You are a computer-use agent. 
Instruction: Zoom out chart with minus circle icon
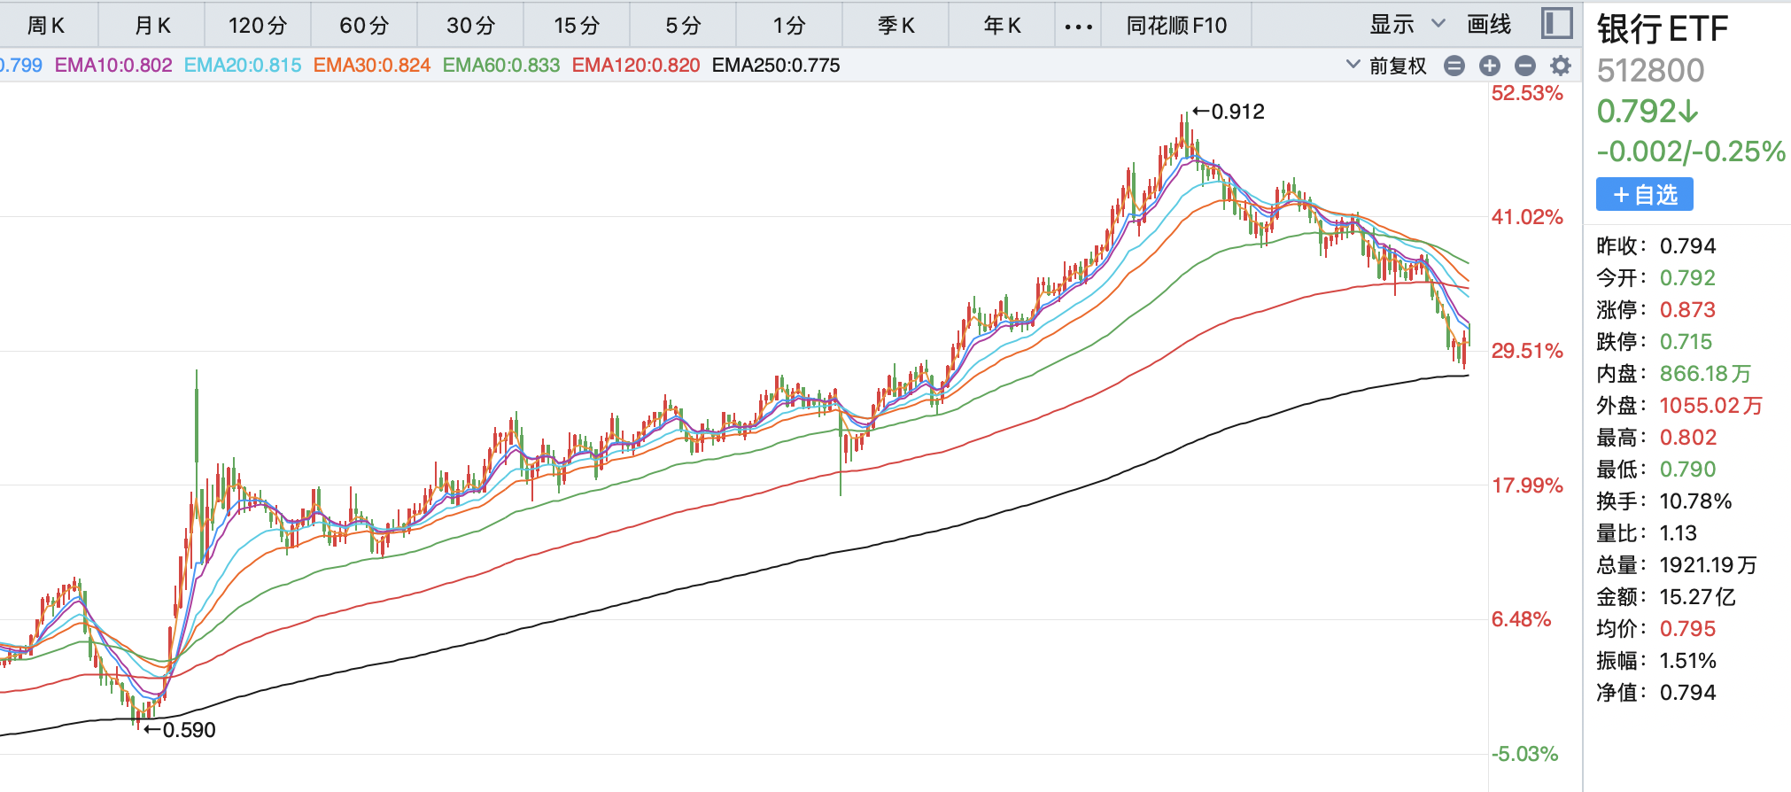pyautogui.click(x=1524, y=66)
